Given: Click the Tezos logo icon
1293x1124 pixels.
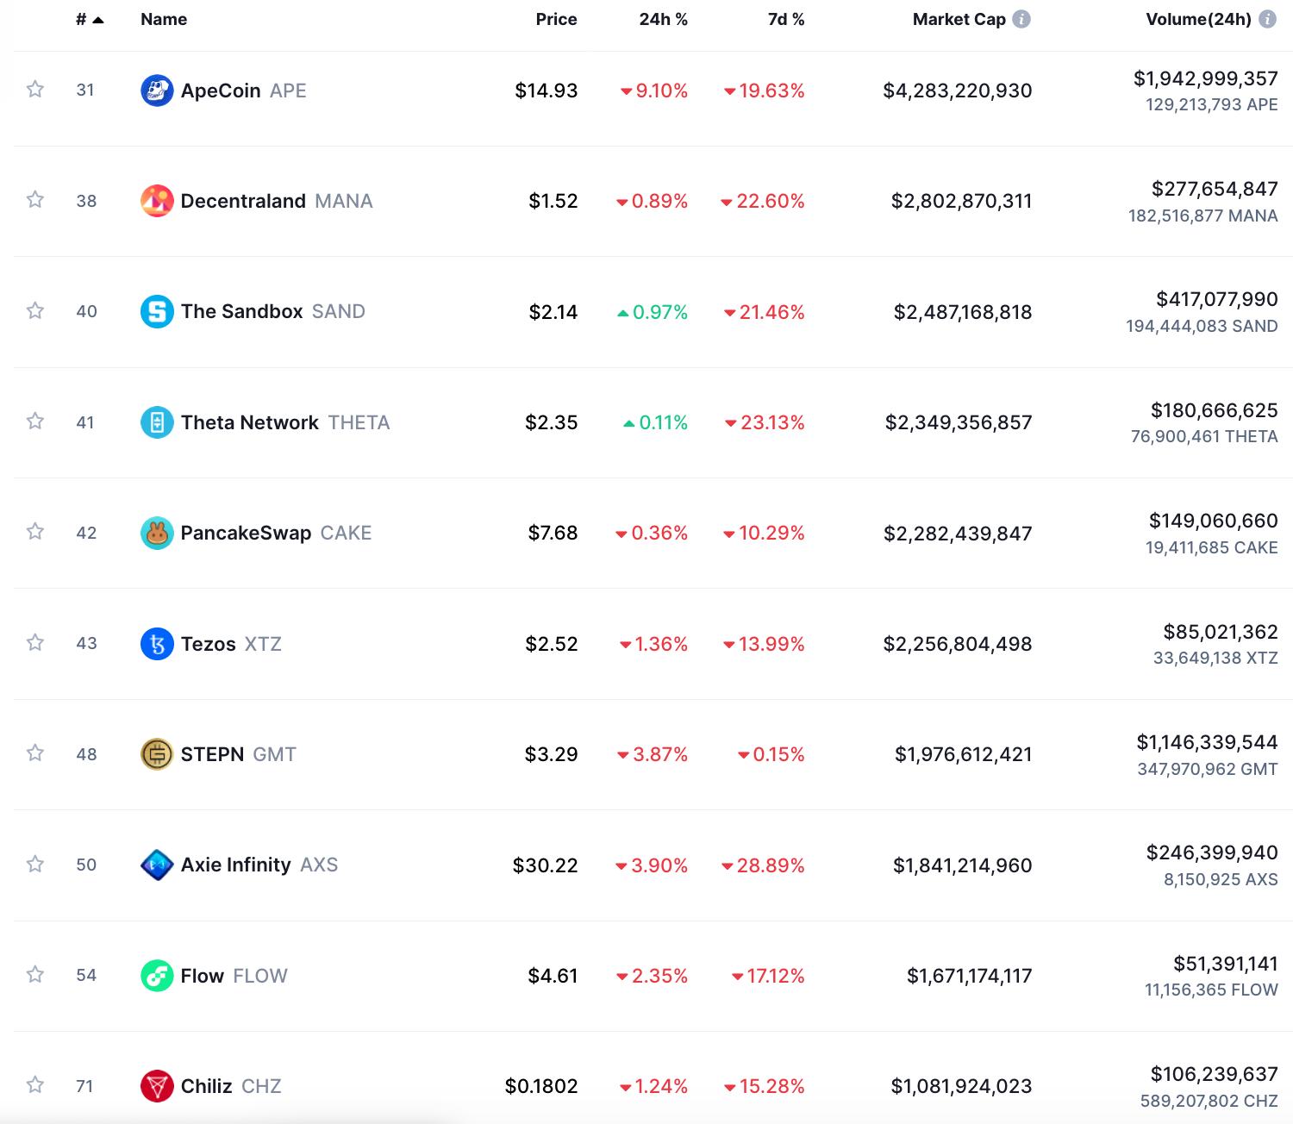Looking at the screenshot, I should 157,644.
